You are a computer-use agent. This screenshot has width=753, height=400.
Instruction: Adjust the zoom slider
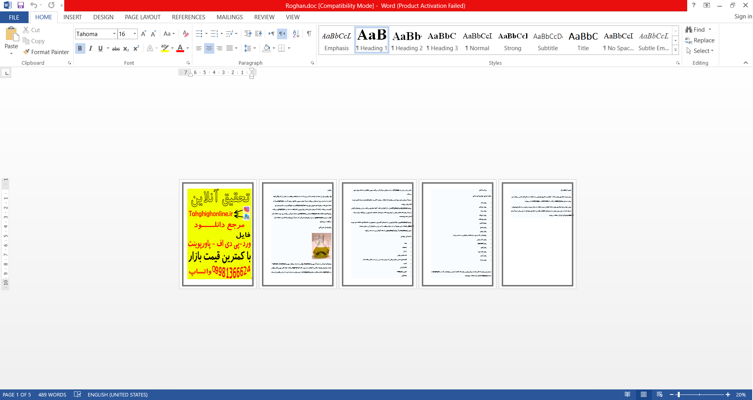click(x=679, y=395)
